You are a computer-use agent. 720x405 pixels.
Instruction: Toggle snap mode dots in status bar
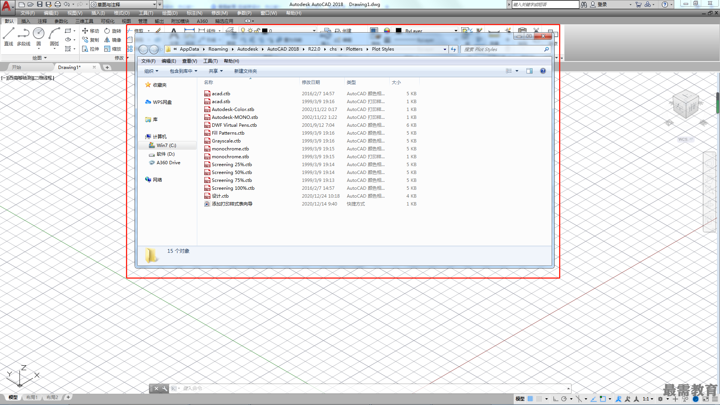[x=539, y=399]
